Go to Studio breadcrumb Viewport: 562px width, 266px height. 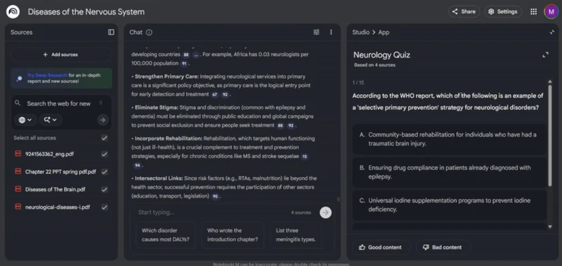(x=361, y=32)
